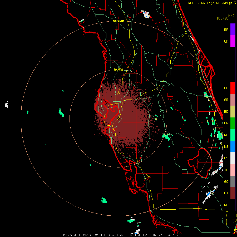
Task: Click the WS legend label
Action: [226, 147]
